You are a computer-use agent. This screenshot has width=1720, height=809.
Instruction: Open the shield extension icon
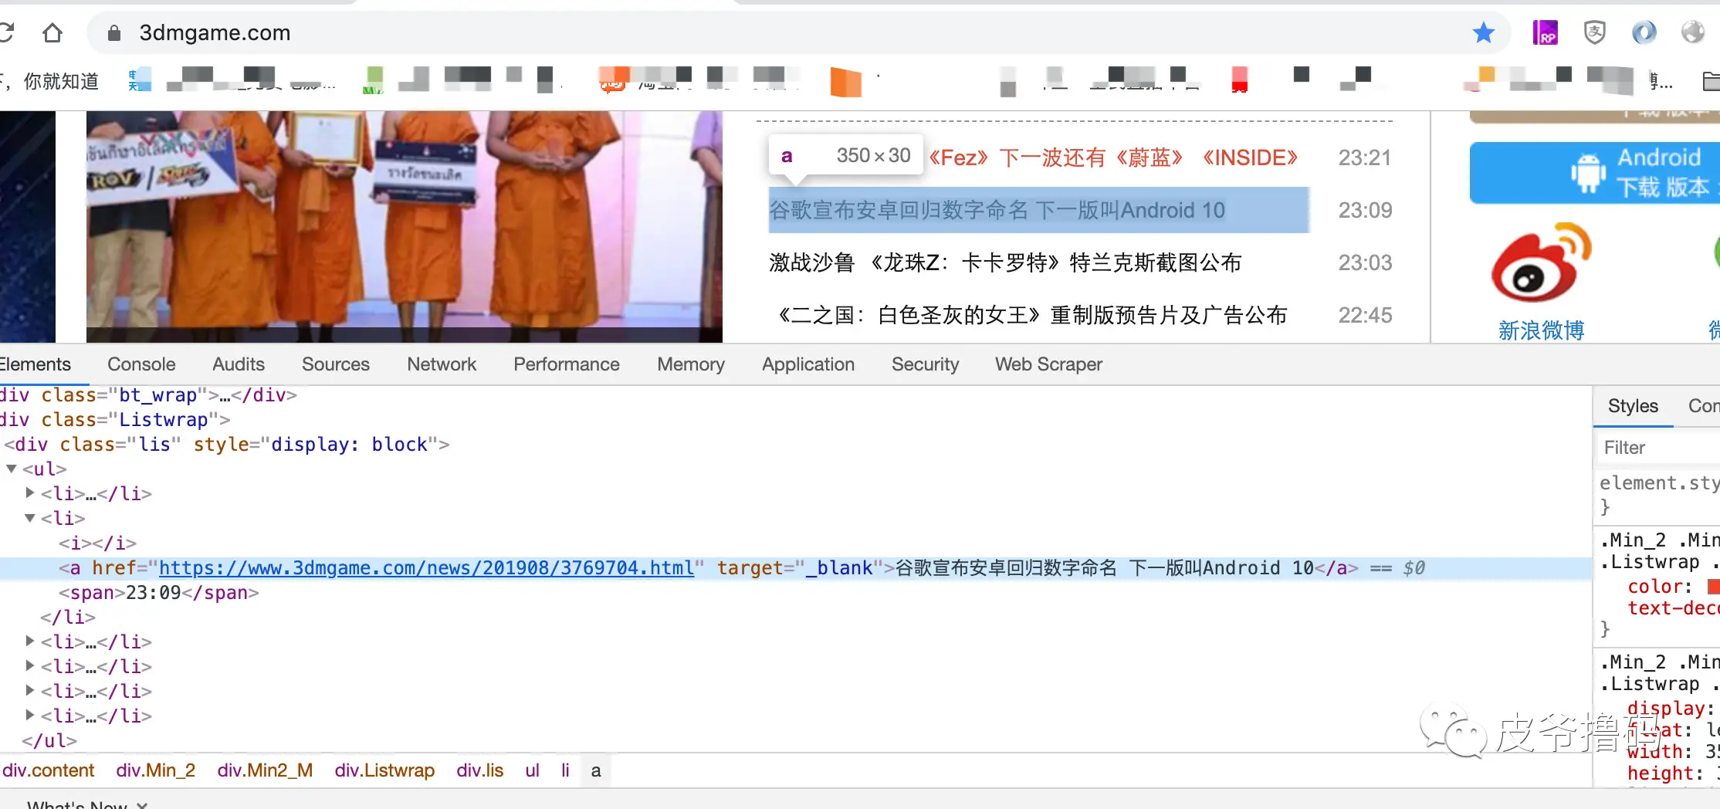tap(1594, 32)
